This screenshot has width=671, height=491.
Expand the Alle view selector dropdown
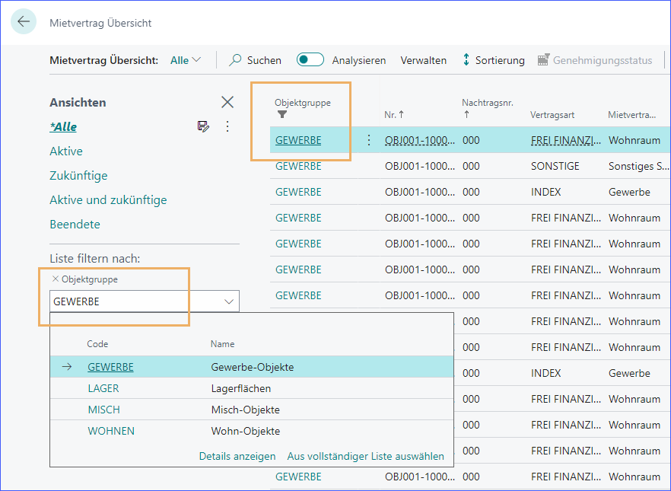pyautogui.click(x=186, y=60)
